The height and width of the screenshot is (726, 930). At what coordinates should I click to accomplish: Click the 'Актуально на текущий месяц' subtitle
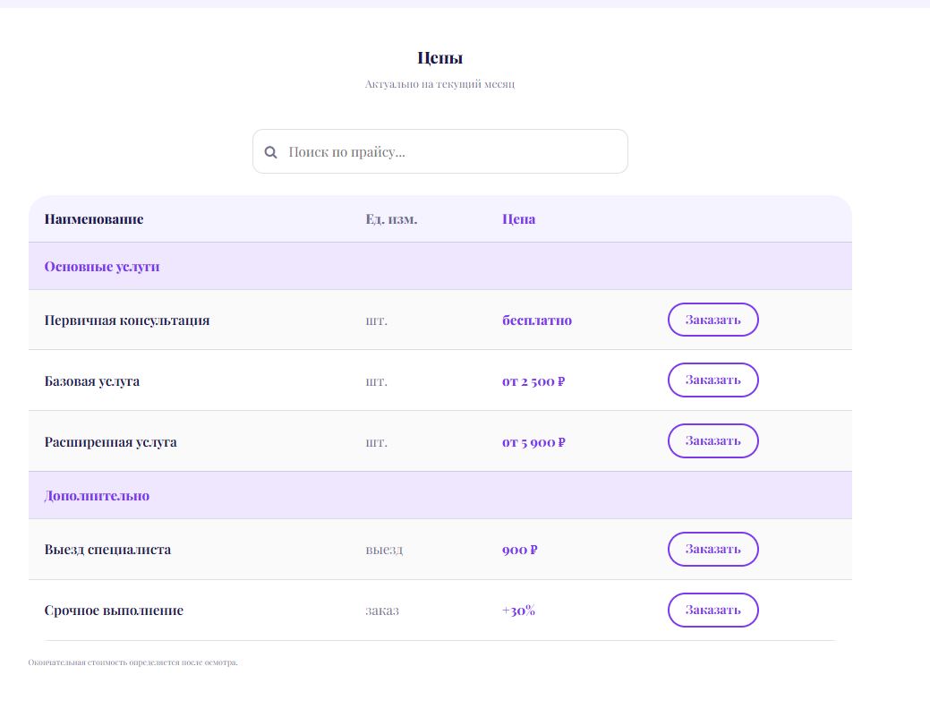point(439,84)
